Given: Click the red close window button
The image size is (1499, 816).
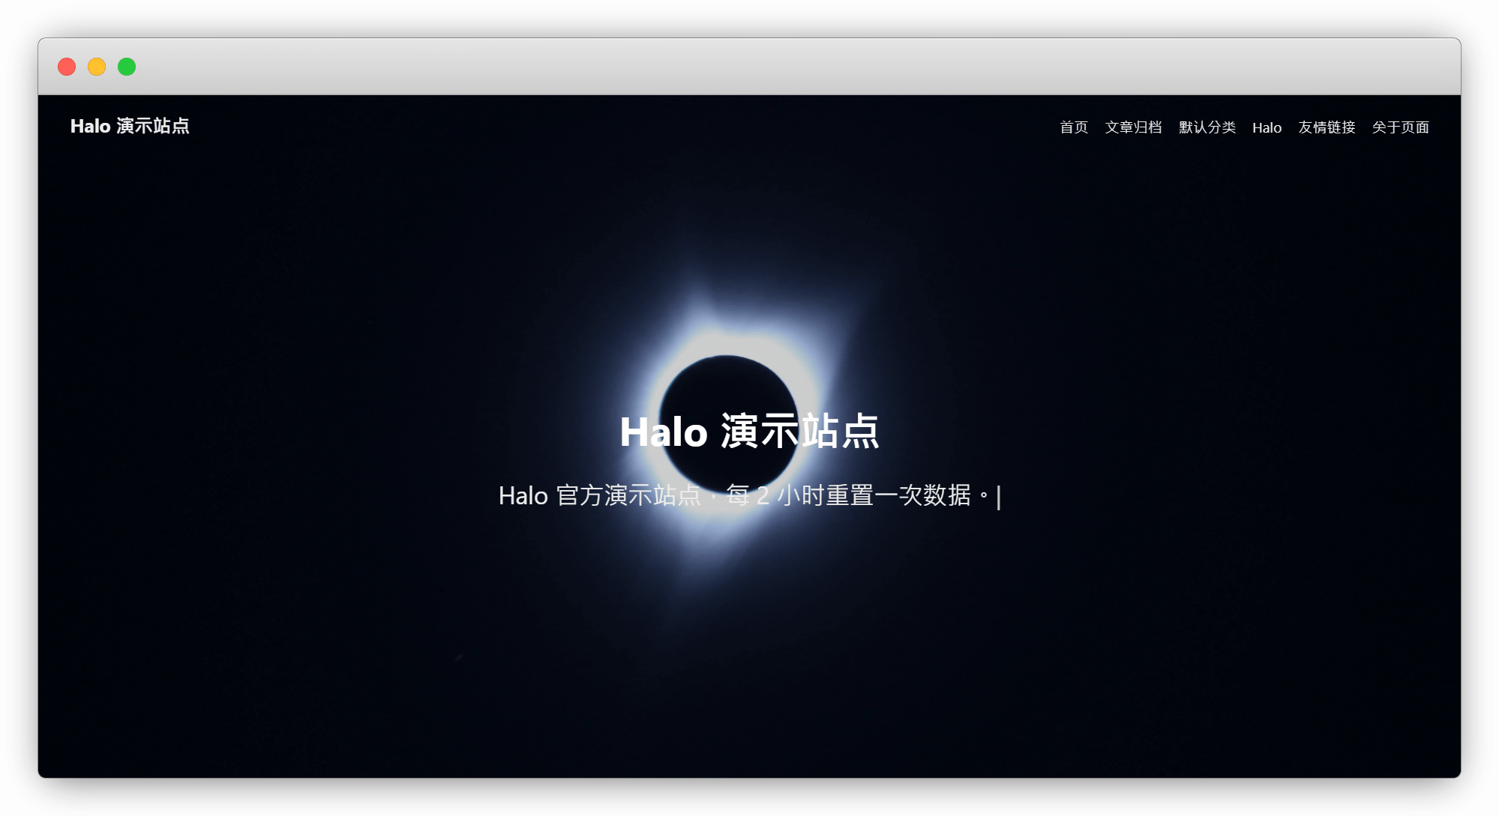Looking at the screenshot, I should (67, 67).
